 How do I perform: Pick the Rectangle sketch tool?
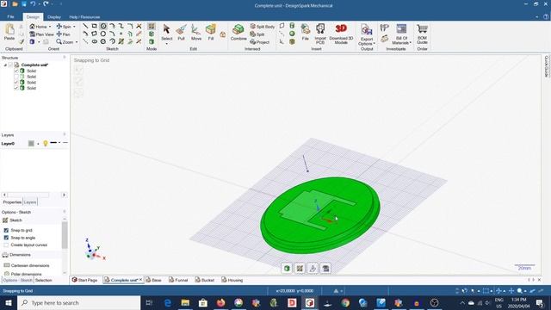[94, 26]
